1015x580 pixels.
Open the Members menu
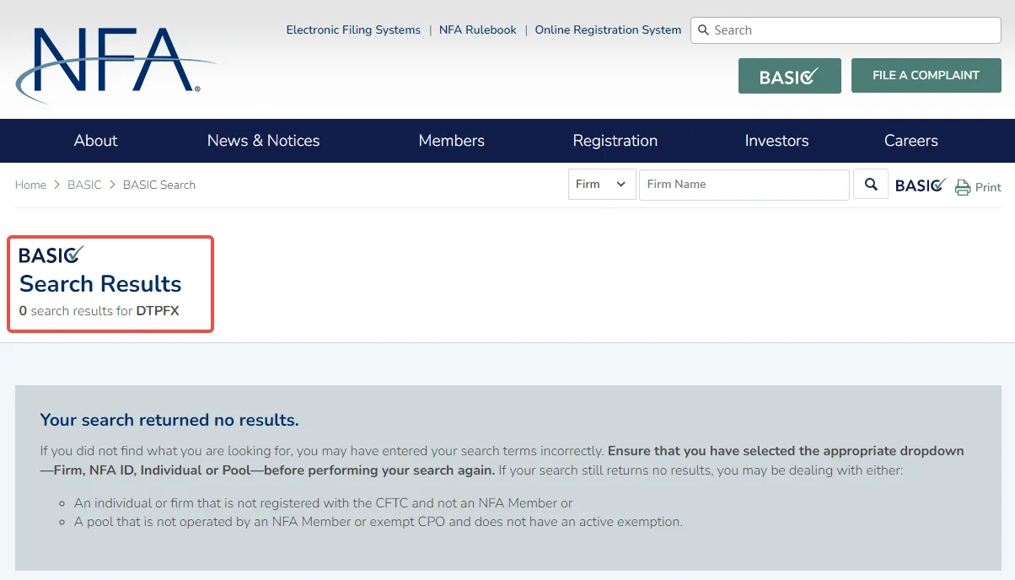click(x=452, y=141)
